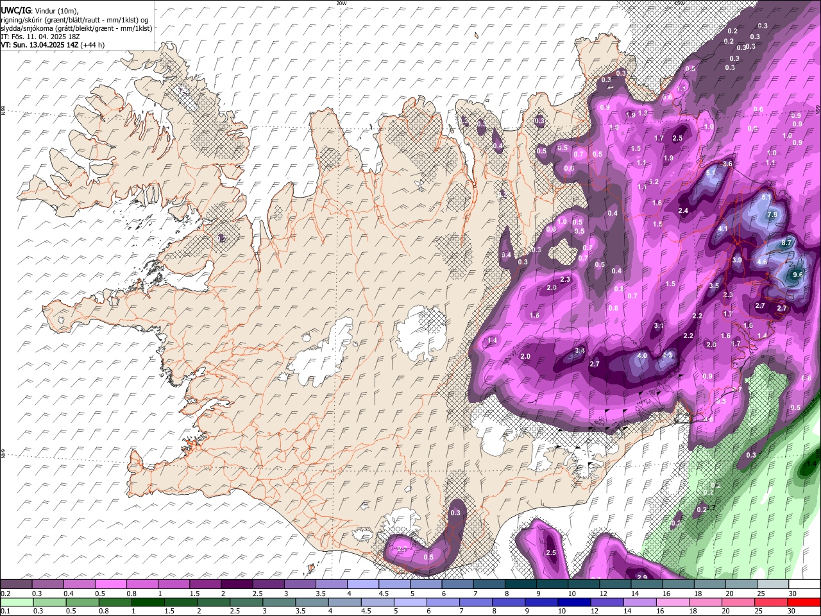This screenshot has width=821, height=616.
Task: Select the palest green 0.1 swatch in rain legend
Action: [16, 602]
